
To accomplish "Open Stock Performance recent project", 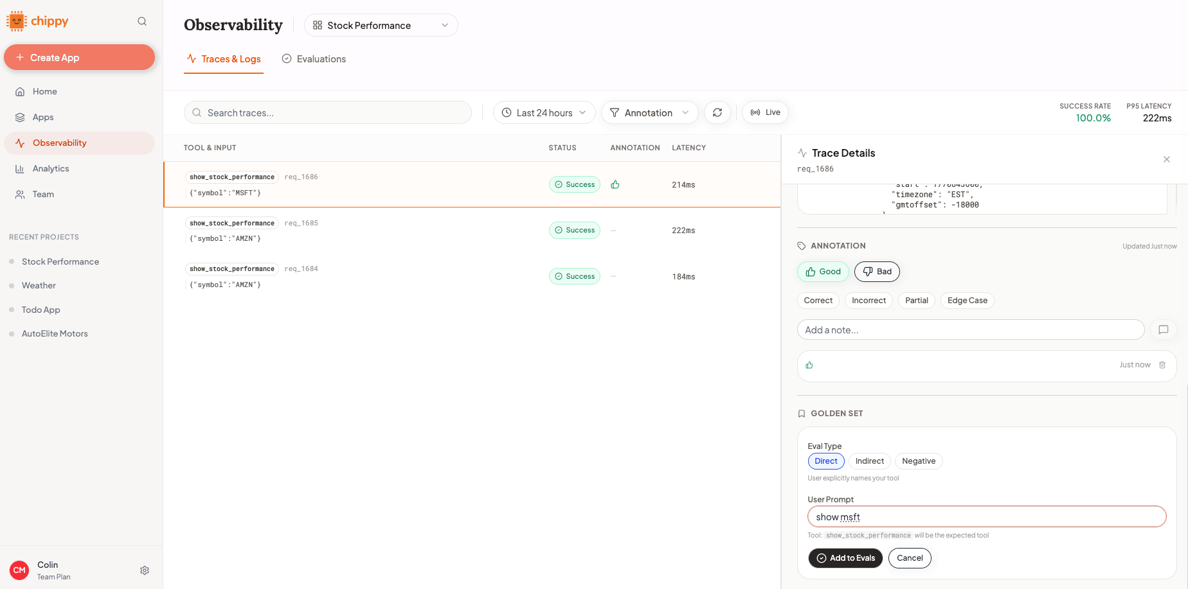I will tap(60, 262).
